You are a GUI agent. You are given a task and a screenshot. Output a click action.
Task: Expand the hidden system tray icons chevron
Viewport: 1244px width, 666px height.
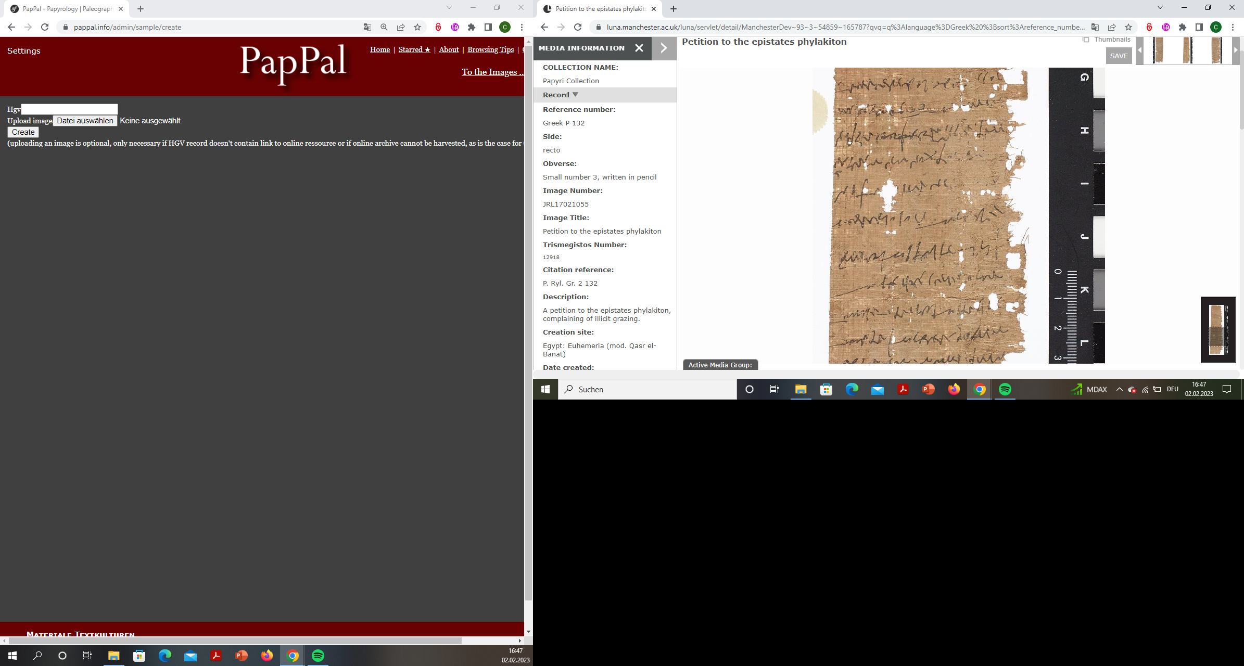[x=1119, y=389]
